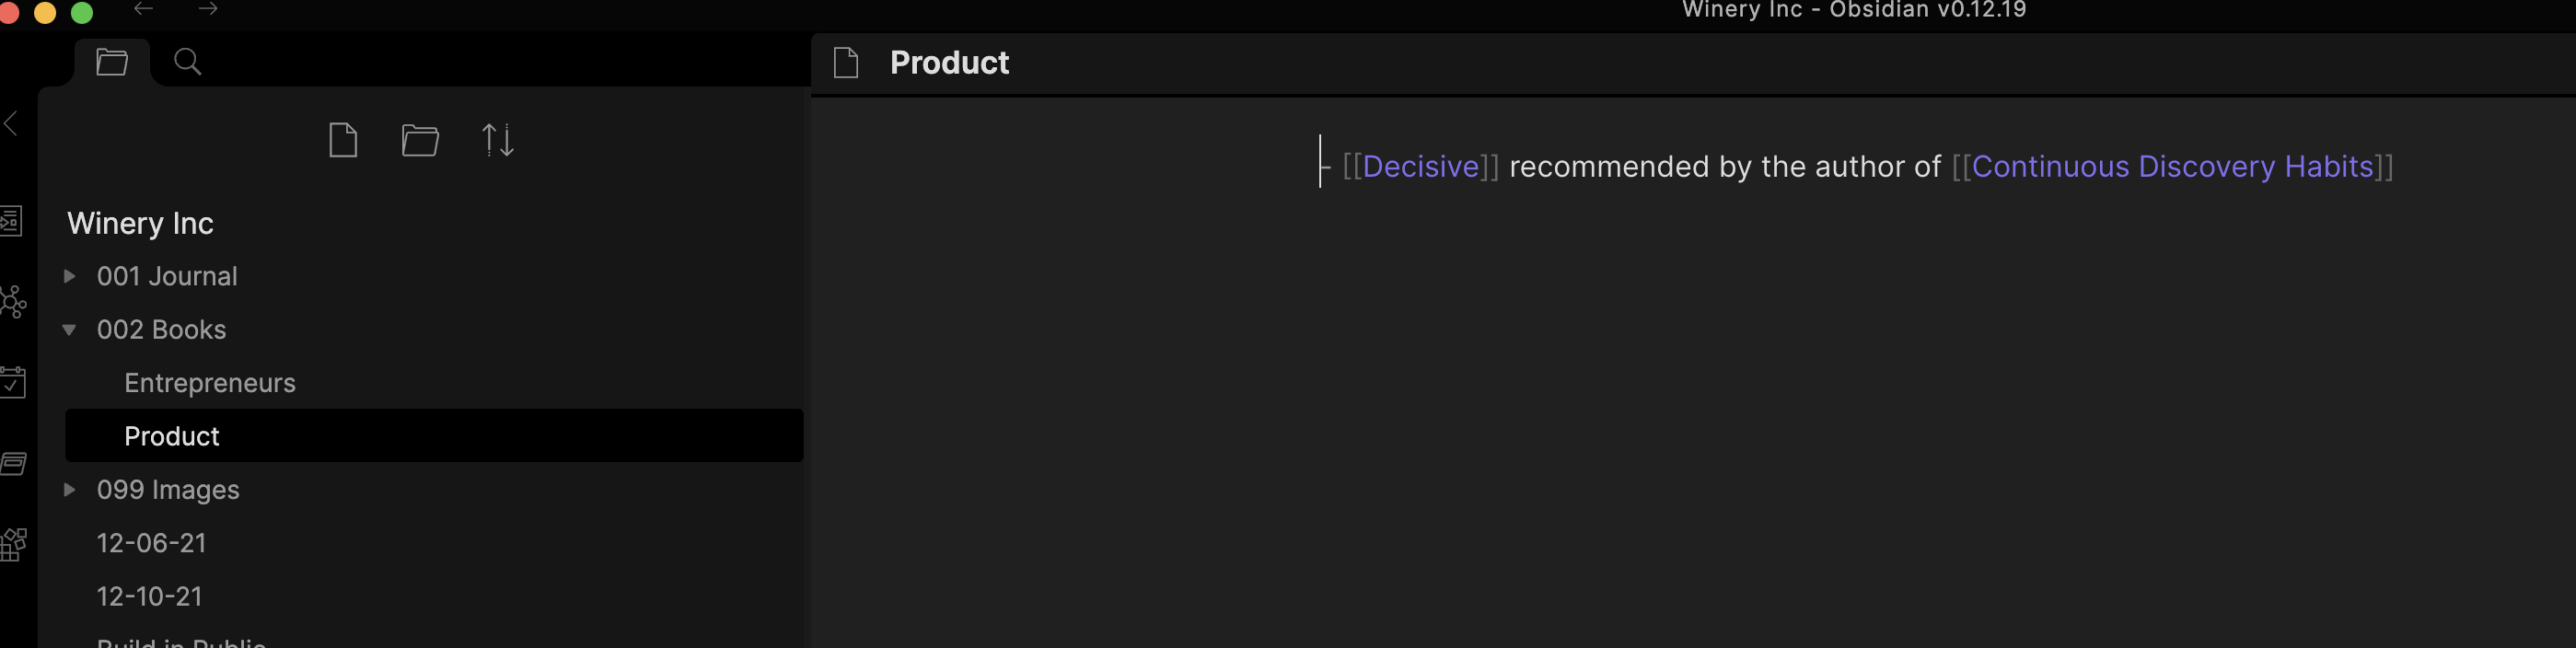Select the Product note in explorer

tap(171, 436)
